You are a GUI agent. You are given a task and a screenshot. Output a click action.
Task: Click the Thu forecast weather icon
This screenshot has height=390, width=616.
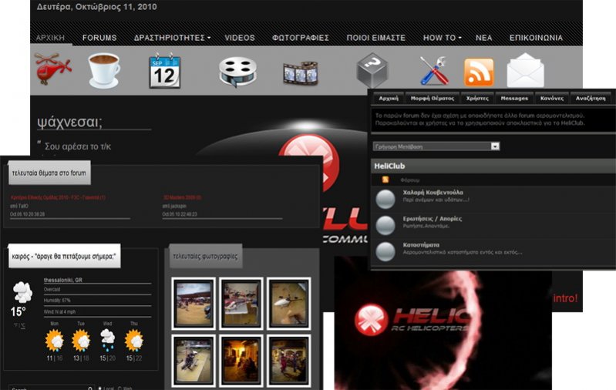pyautogui.click(x=134, y=341)
